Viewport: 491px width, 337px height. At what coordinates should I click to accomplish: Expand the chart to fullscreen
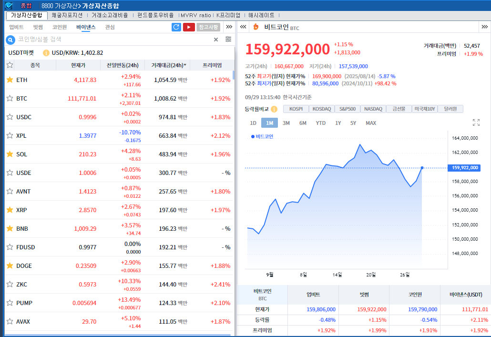tap(476, 123)
